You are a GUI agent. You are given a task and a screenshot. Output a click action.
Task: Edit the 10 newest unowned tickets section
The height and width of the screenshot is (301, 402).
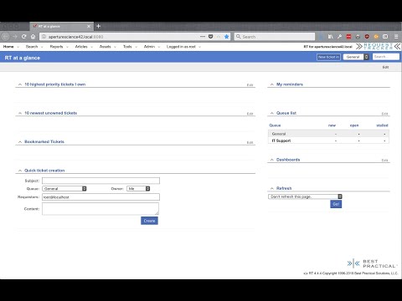[250, 114]
